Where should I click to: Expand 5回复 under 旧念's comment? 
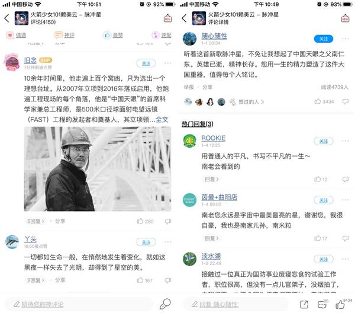(35, 221)
